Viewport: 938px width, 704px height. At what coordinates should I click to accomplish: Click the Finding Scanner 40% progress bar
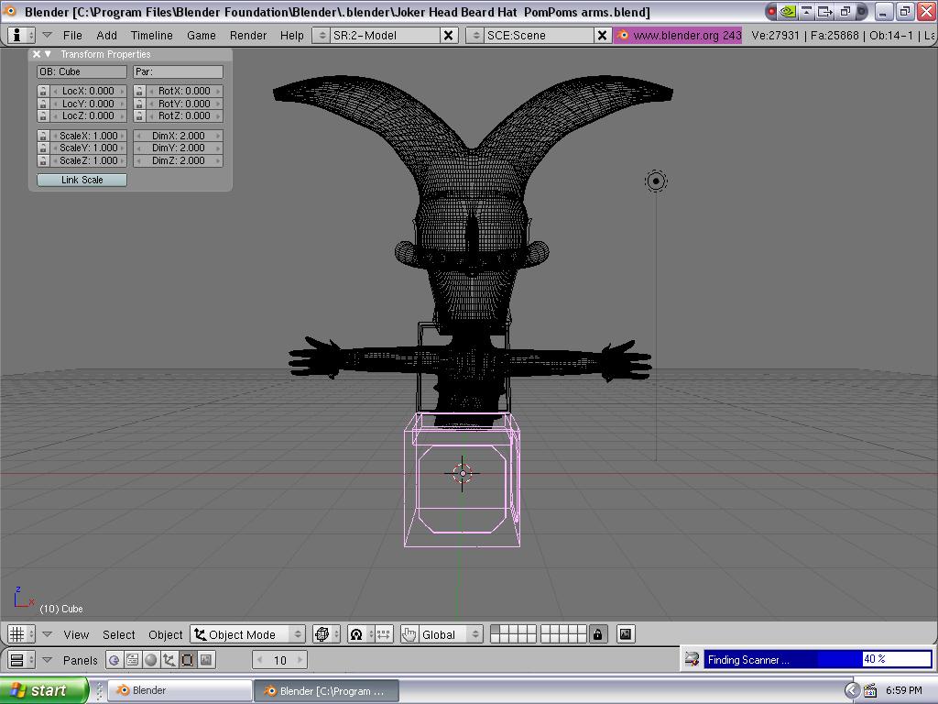(x=817, y=659)
